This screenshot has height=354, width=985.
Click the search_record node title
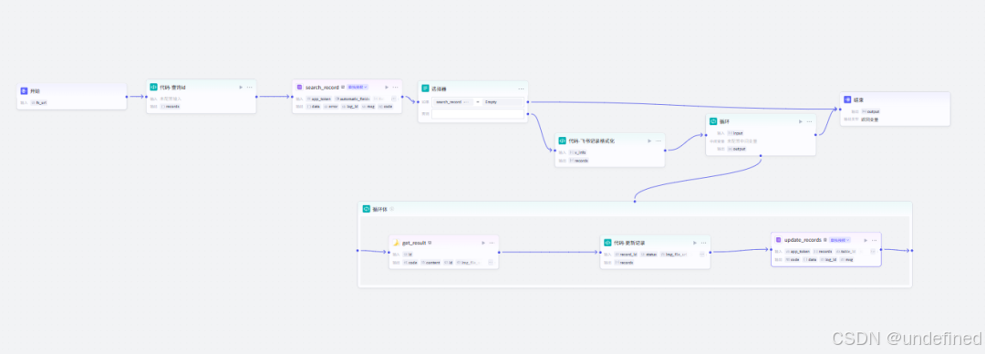click(322, 88)
